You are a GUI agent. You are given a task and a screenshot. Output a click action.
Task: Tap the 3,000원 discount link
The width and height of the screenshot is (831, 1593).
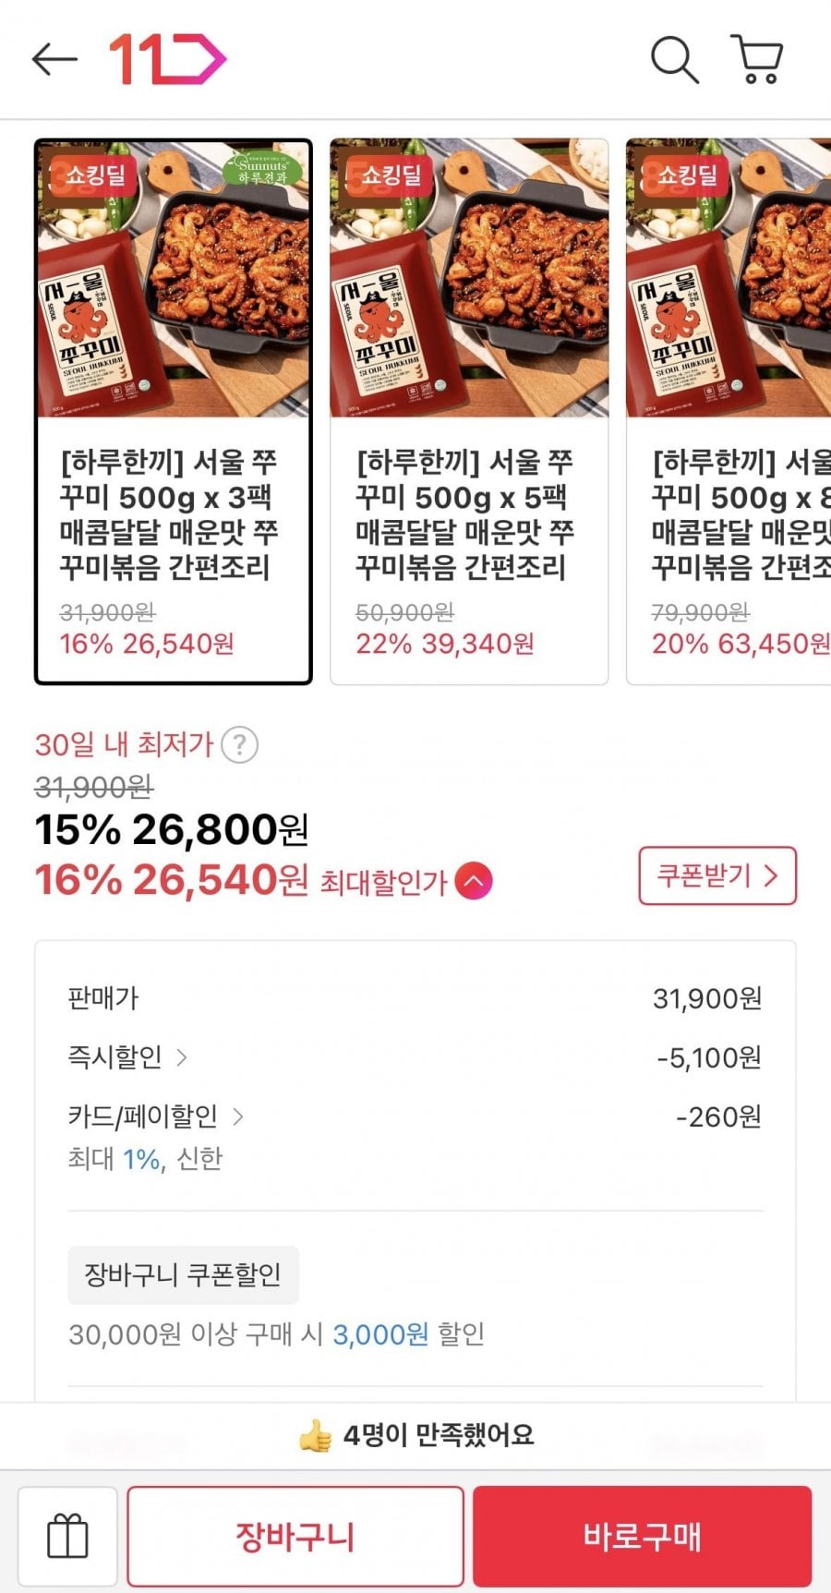coord(380,1334)
